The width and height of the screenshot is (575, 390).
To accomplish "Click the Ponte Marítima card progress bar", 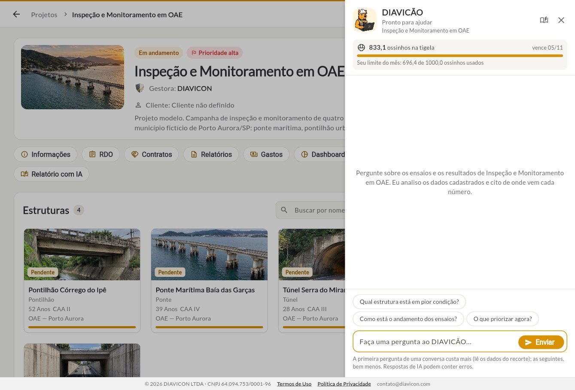I will [209, 327].
